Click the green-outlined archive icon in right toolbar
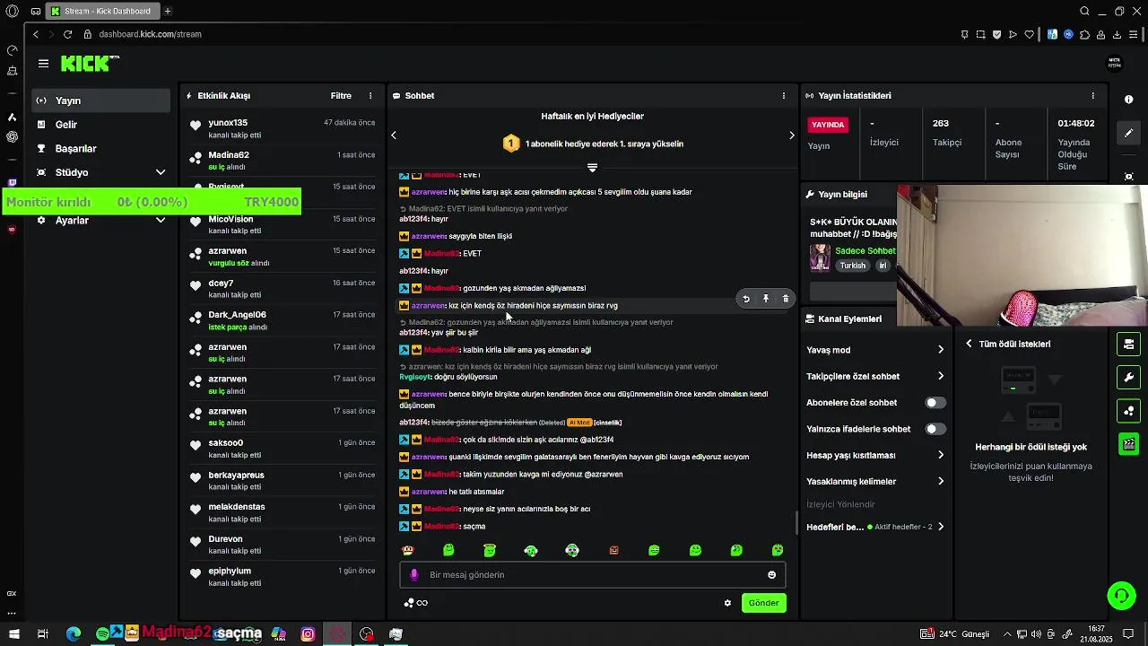Screen dimensions: 1148x646 1128,344
